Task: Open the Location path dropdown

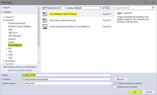Action: click(x=110, y=79)
